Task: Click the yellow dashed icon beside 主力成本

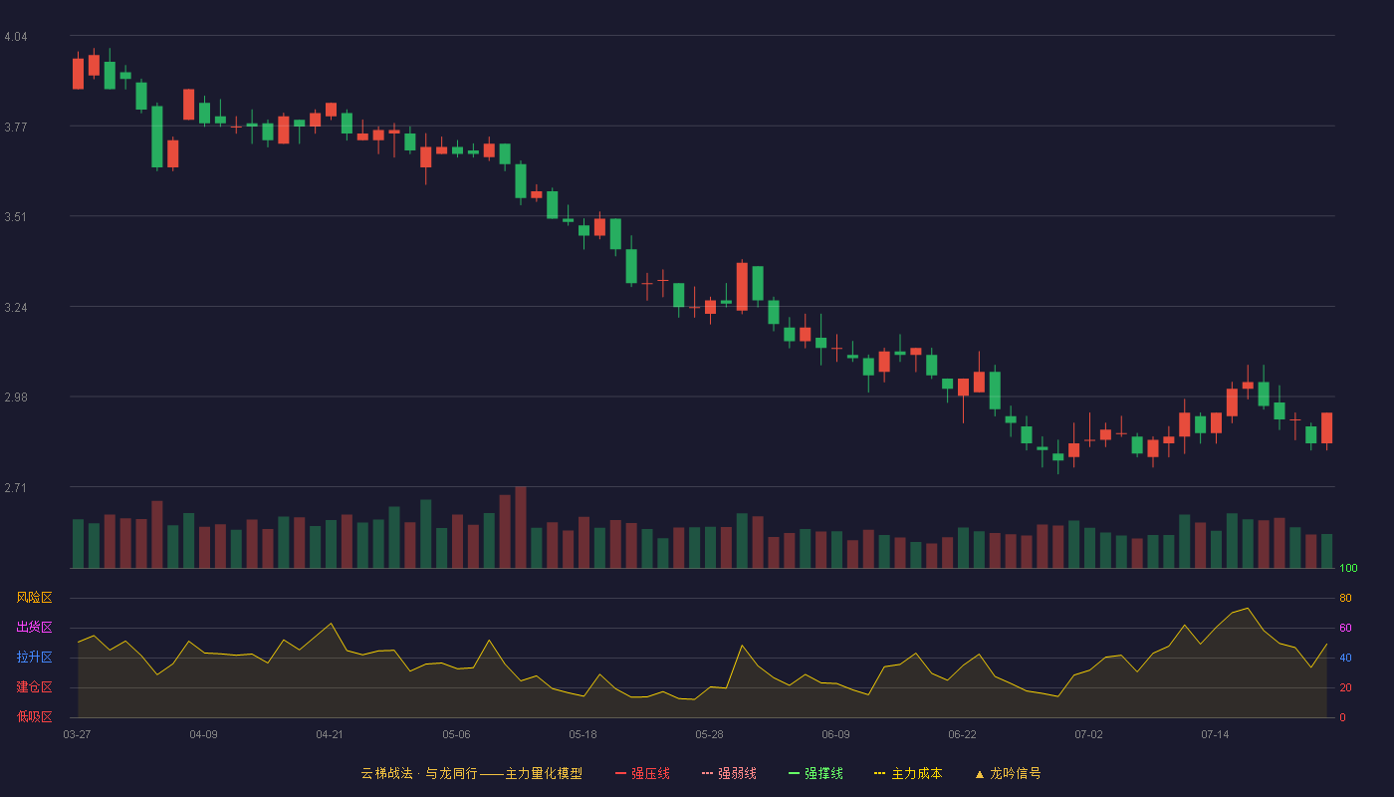Action: [879, 773]
